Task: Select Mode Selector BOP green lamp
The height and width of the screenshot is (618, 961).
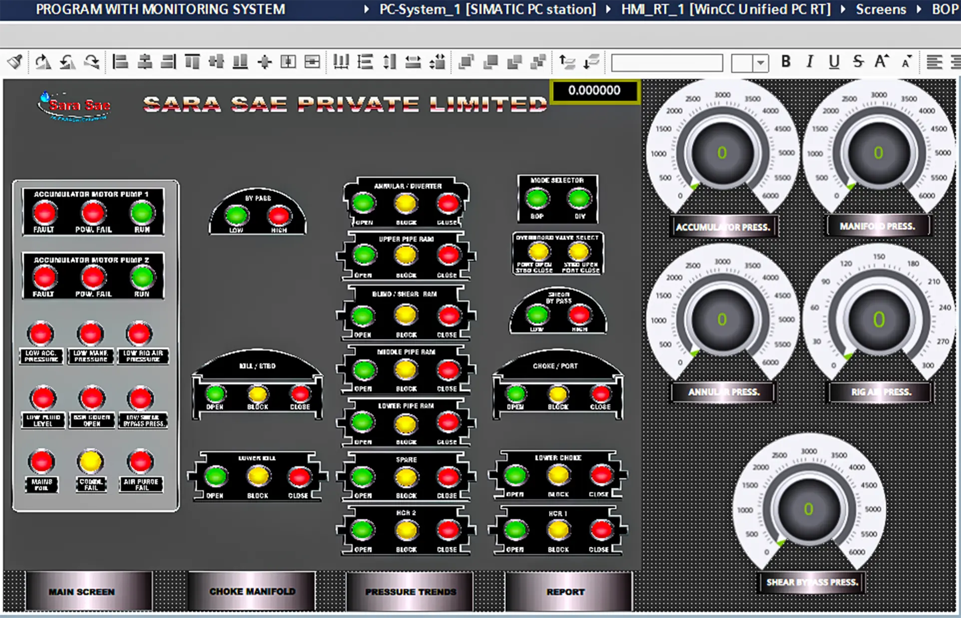Action: 537,199
